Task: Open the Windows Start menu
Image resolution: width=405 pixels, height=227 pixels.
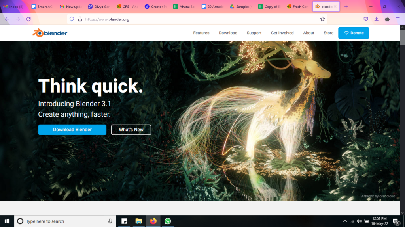Action: tap(7, 221)
